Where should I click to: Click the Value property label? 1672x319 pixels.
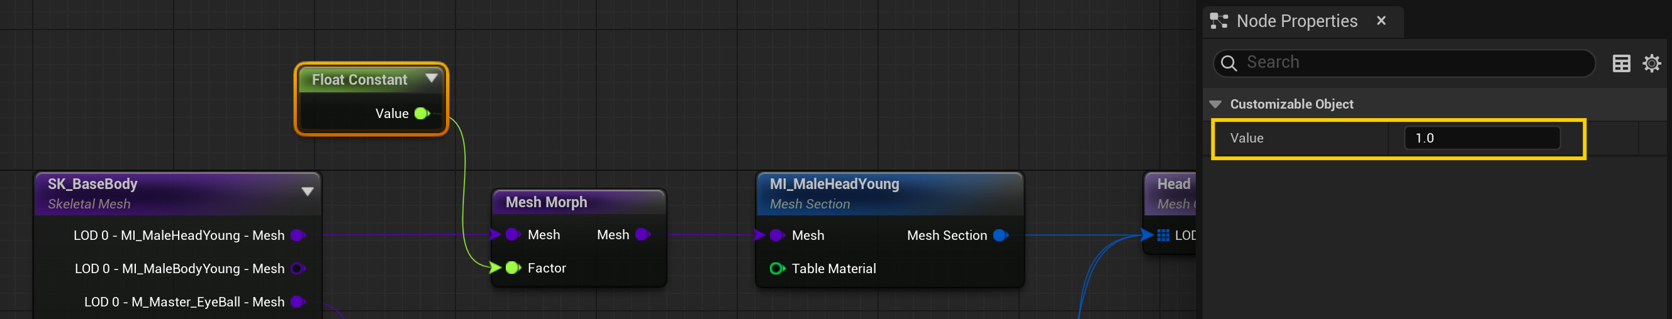coord(1246,138)
